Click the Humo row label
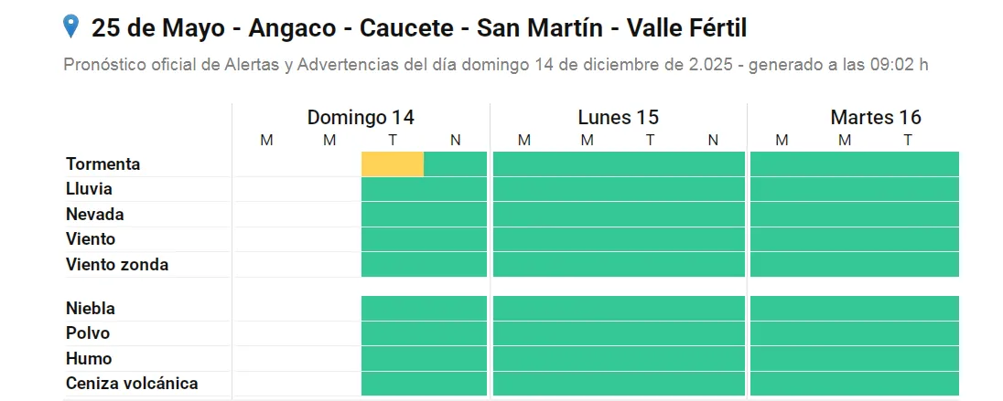 click(x=89, y=359)
